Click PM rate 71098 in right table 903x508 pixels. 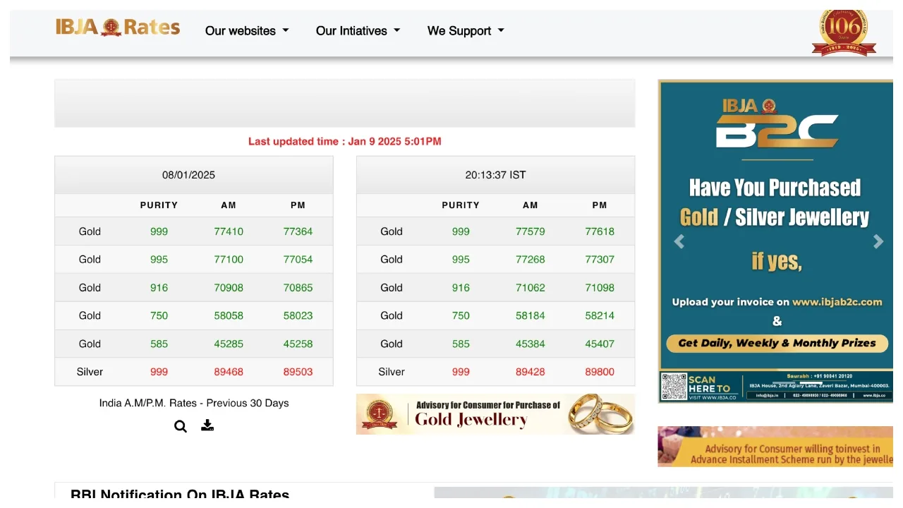[x=600, y=288]
